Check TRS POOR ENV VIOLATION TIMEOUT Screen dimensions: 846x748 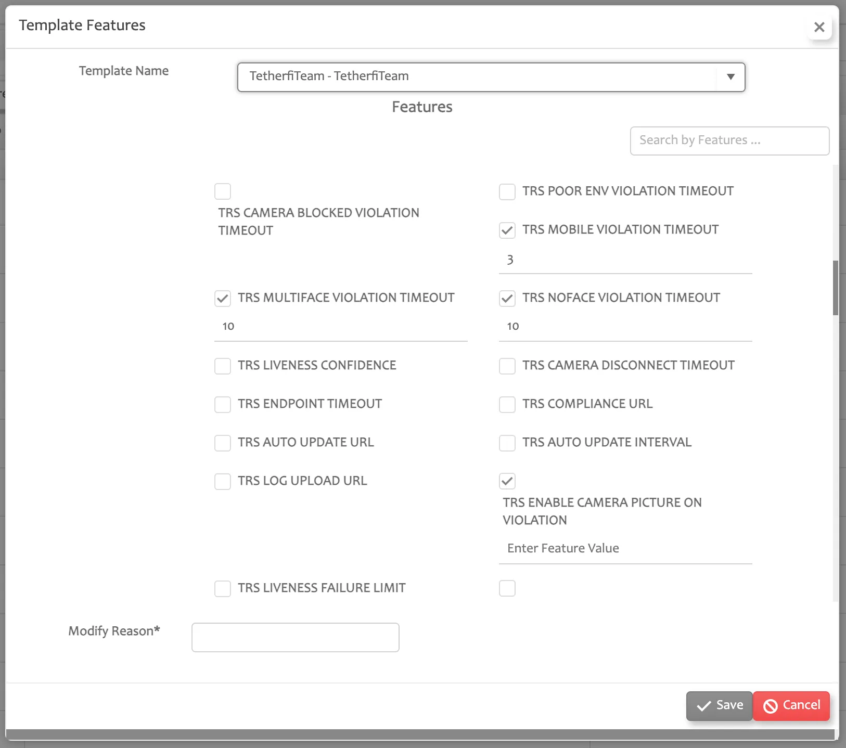click(507, 191)
